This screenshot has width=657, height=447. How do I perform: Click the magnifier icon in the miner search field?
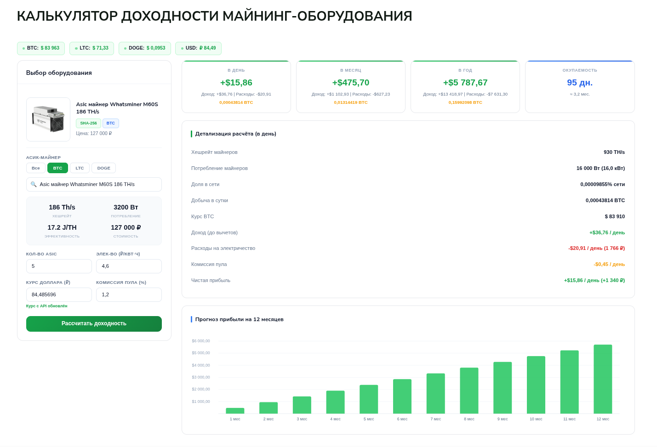[34, 184]
